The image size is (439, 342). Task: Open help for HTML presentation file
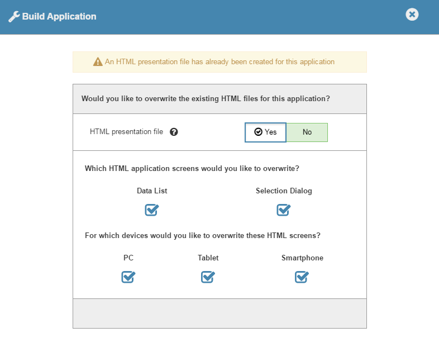click(174, 132)
